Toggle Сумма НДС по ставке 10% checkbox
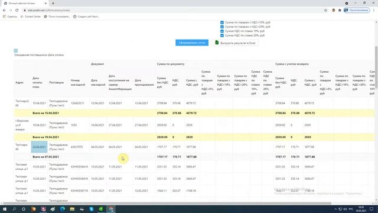 [x=222, y=31]
